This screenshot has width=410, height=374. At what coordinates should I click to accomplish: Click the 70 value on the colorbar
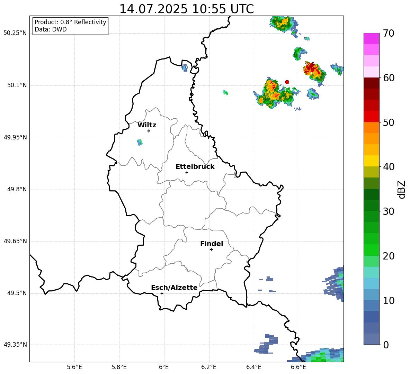click(389, 33)
